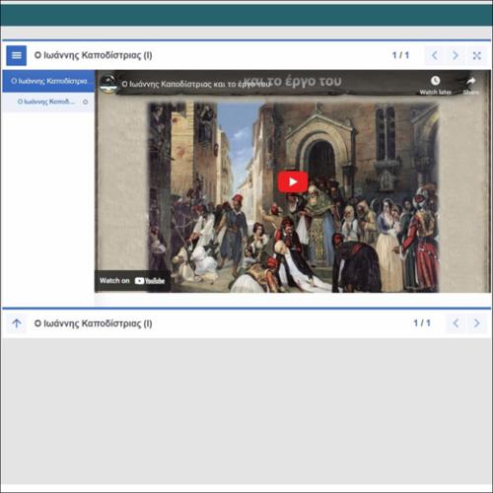Enter fullscreen mode with expand icon
Image resolution: width=493 pixels, height=493 pixels.
point(476,55)
